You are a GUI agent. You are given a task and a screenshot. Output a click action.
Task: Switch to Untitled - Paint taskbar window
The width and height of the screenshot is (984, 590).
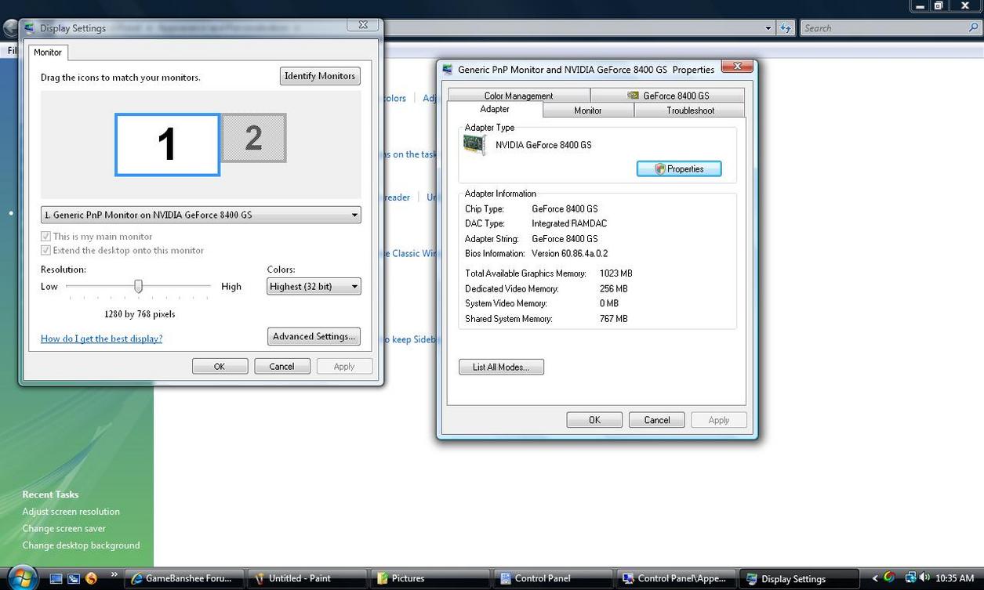pyautogui.click(x=307, y=579)
